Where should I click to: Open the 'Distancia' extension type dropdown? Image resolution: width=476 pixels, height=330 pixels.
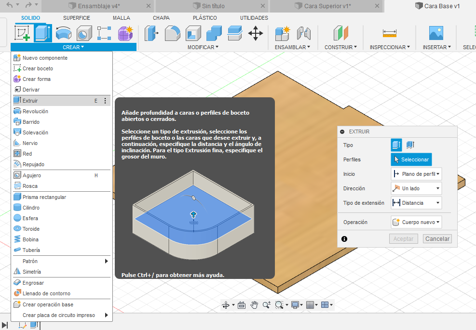(x=416, y=203)
